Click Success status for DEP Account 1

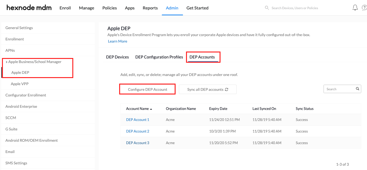coord(302,120)
